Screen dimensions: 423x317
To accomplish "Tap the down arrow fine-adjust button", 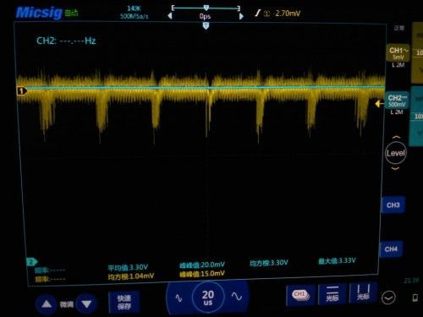I will coord(86,303).
